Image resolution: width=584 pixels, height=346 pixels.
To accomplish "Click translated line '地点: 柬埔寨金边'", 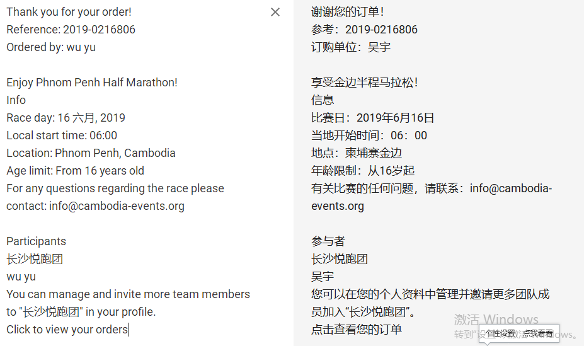I will (357, 153).
